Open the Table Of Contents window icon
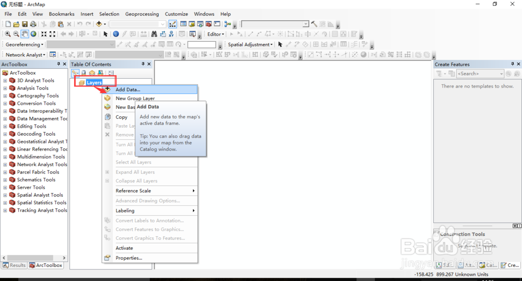The image size is (522, 281). tap(183, 24)
